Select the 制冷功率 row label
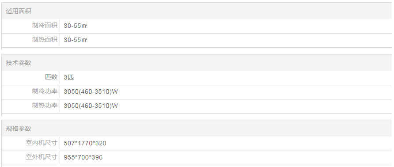 [45, 91]
